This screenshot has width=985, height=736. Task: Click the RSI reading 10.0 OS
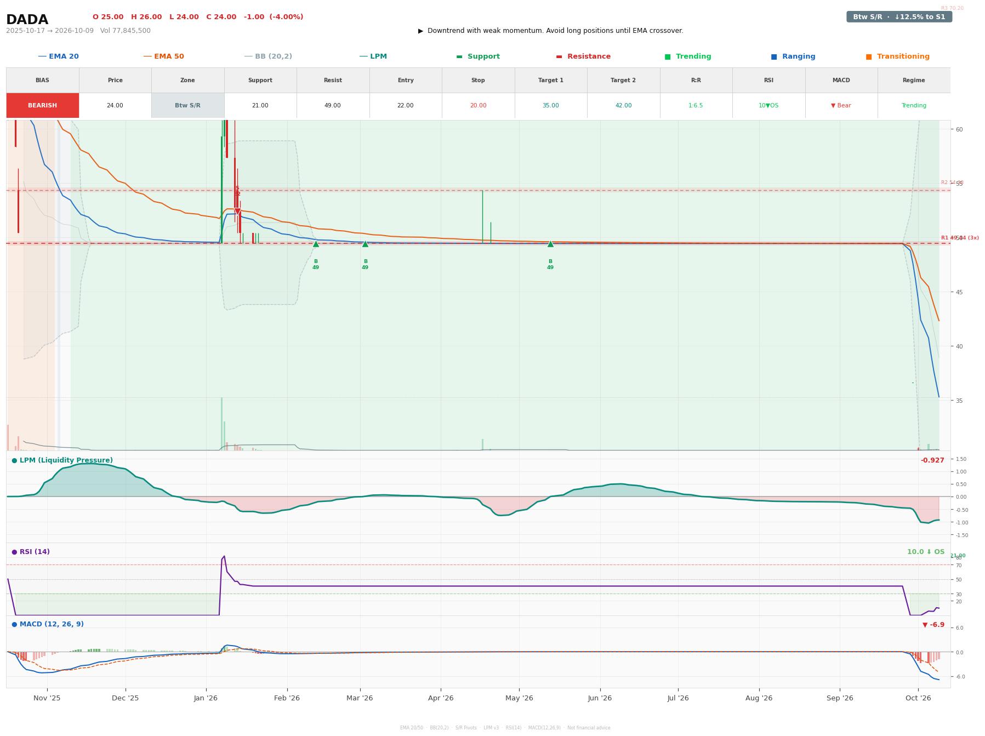click(x=926, y=552)
